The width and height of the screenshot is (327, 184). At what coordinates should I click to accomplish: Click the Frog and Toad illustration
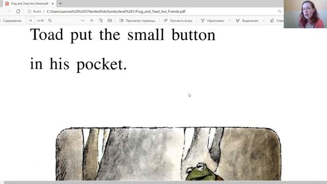coord(169,154)
